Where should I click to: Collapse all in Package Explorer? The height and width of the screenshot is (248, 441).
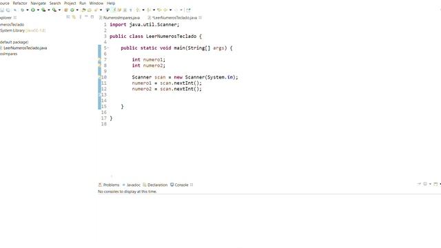(x=68, y=17)
